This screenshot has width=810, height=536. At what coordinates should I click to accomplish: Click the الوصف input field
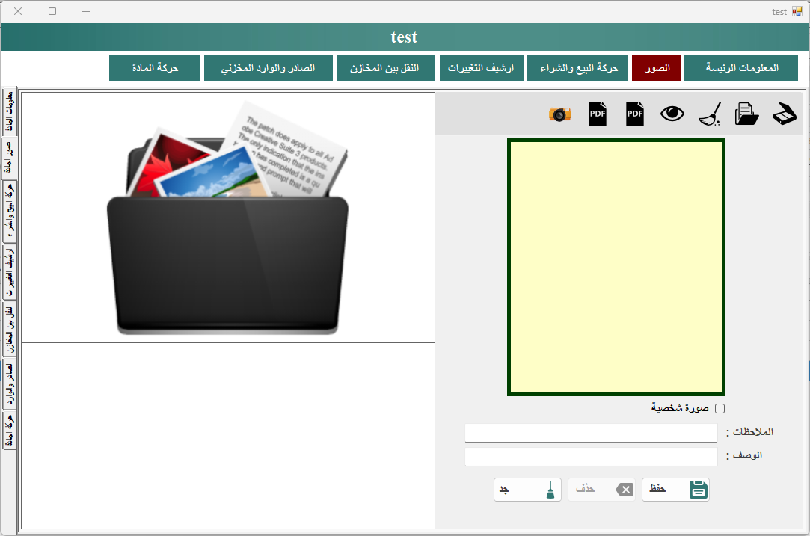pos(591,457)
